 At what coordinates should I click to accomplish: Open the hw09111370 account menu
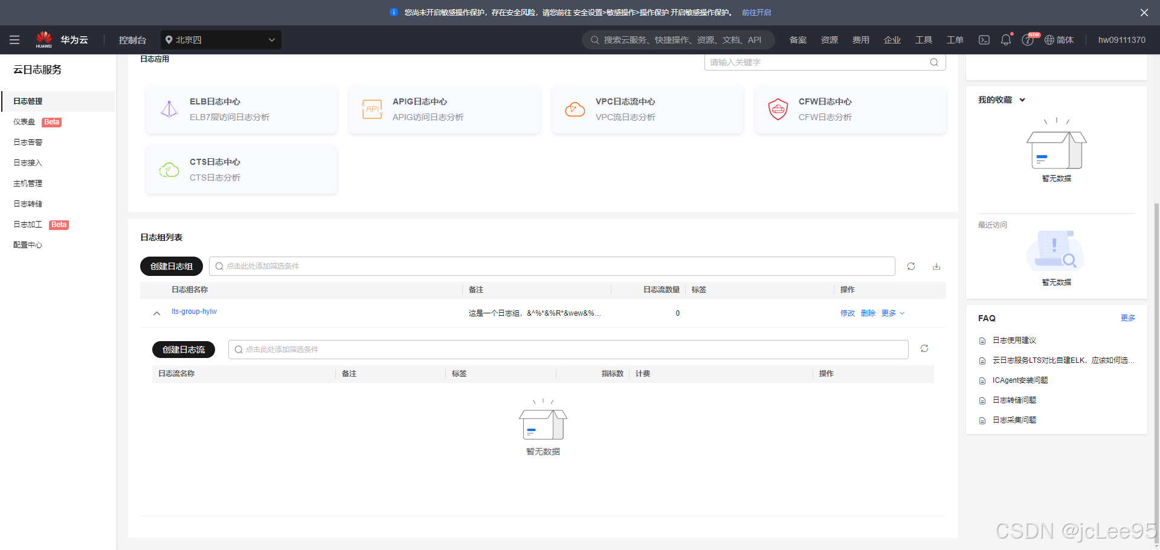1122,40
